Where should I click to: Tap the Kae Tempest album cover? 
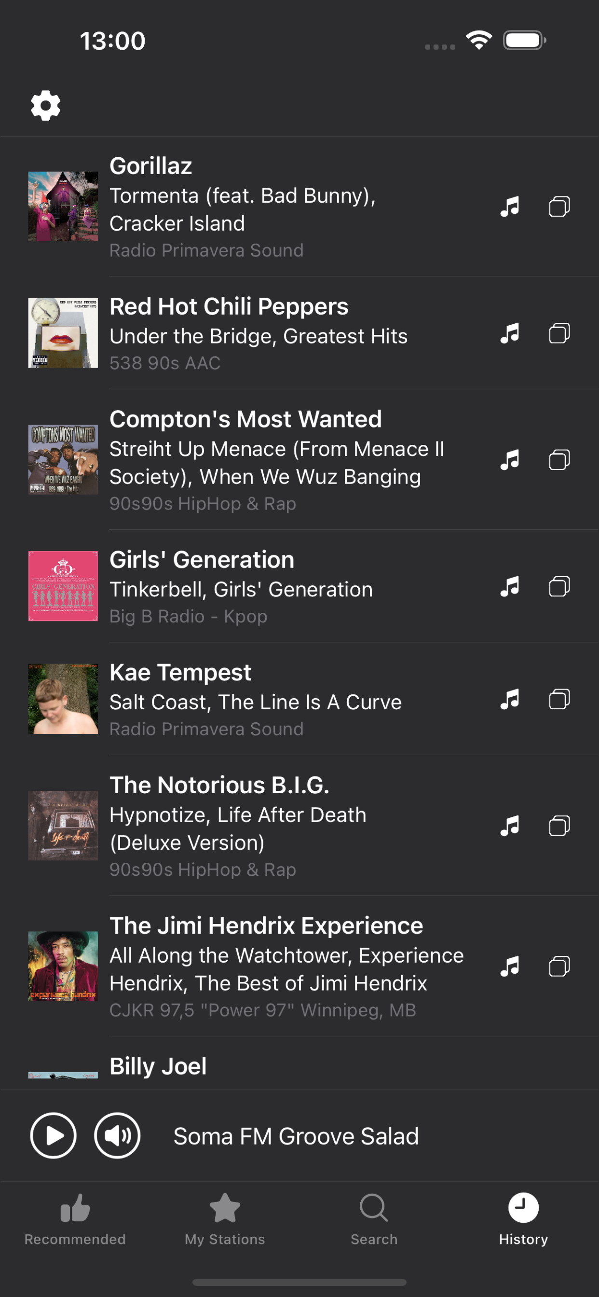(63, 699)
